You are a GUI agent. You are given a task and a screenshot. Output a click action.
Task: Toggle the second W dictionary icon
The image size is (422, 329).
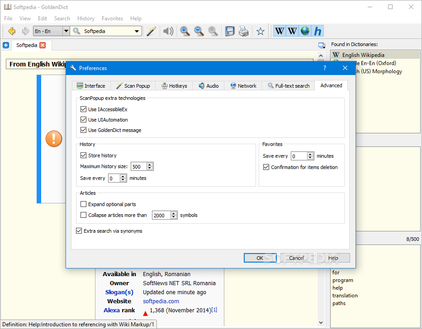coord(292,31)
